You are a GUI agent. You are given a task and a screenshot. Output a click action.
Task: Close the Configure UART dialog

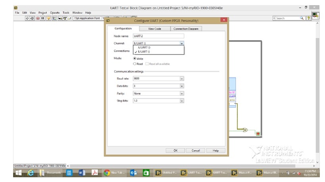pos(224,20)
